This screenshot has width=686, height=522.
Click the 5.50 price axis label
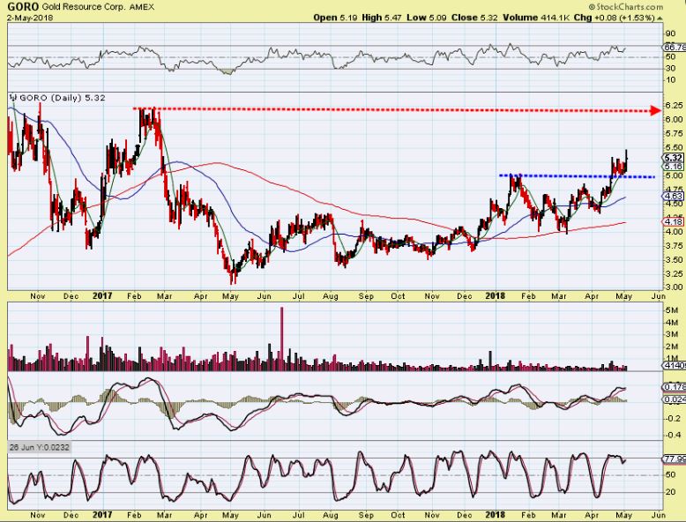(674, 147)
